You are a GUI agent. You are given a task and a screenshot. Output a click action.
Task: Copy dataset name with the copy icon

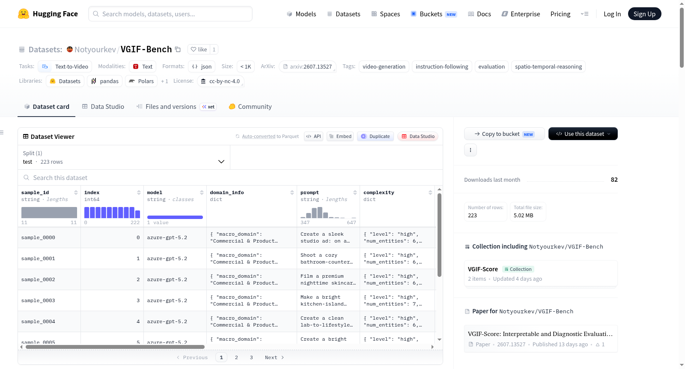point(178,49)
